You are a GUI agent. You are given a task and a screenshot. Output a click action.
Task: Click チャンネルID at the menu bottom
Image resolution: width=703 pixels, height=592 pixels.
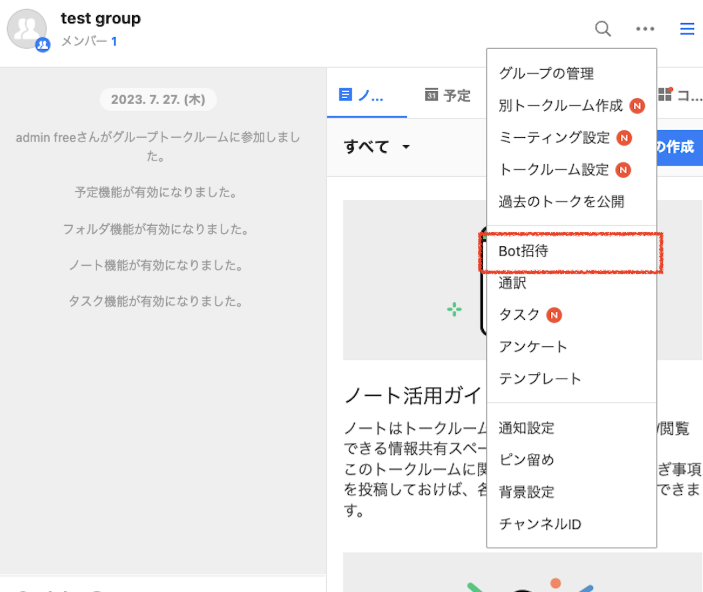coord(539,524)
